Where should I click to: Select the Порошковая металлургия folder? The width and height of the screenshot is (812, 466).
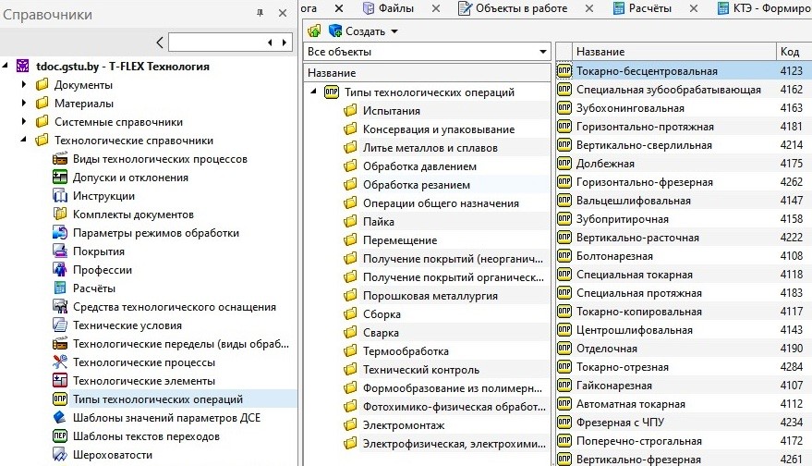click(x=430, y=296)
